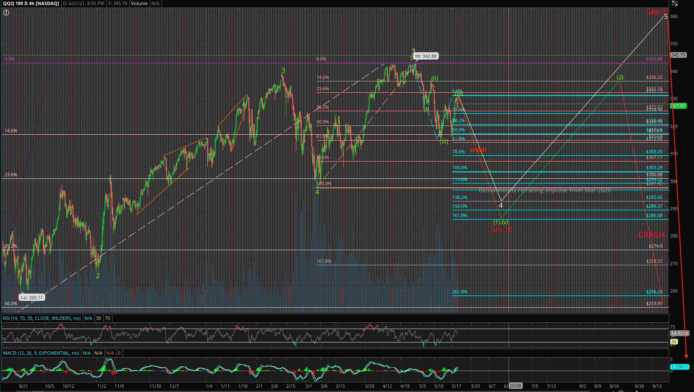This screenshot has width=694, height=392.
Task: Select the 54.9218 RSI value tag
Action: (679, 333)
